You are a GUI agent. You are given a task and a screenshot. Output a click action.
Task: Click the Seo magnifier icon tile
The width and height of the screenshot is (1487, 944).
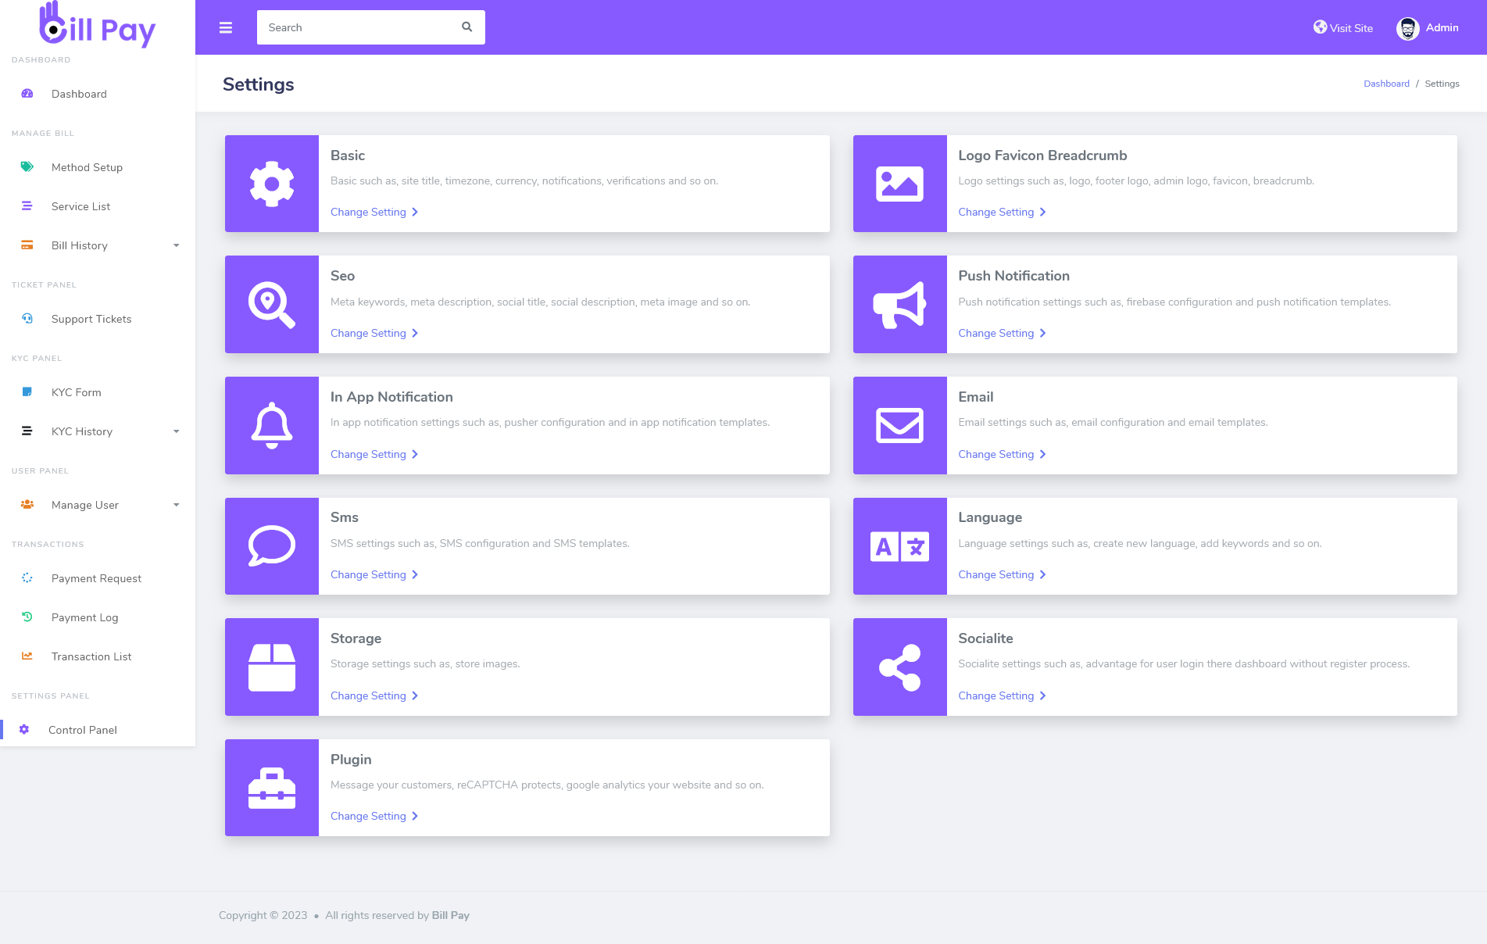coord(272,304)
